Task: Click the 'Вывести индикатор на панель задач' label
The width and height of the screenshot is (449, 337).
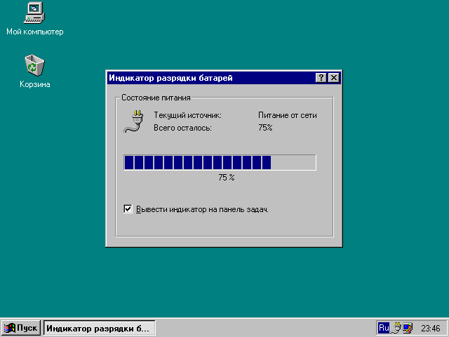Action: click(202, 209)
